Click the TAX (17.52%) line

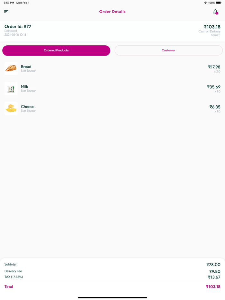[13, 277]
